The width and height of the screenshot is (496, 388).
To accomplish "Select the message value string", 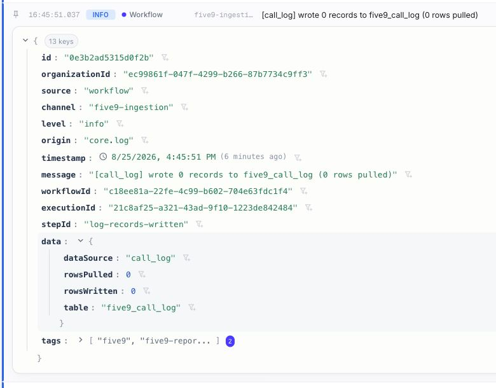I will [243, 175].
